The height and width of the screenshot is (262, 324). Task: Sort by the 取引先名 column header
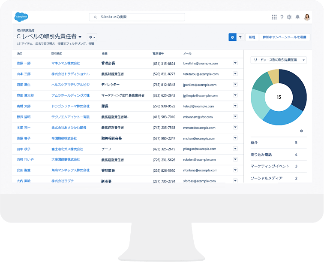coord(57,54)
